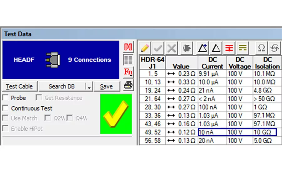
Task: Click the 10.0 µA current cell
Action: click(212, 82)
